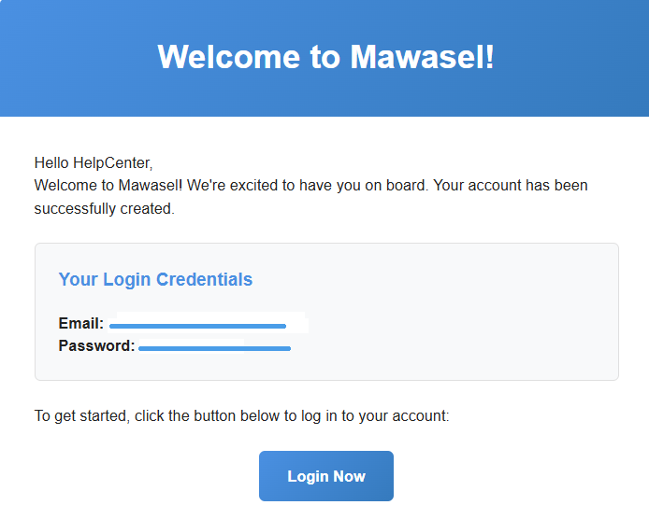Click the word Welcome in banner title
The width and height of the screenshot is (649, 505).
(229, 57)
